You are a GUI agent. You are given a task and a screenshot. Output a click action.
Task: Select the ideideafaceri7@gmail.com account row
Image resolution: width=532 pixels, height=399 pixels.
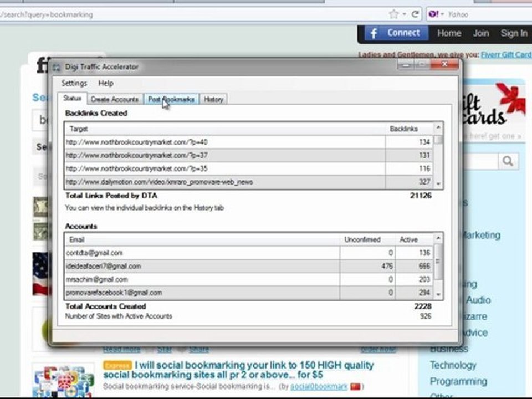tap(249, 266)
